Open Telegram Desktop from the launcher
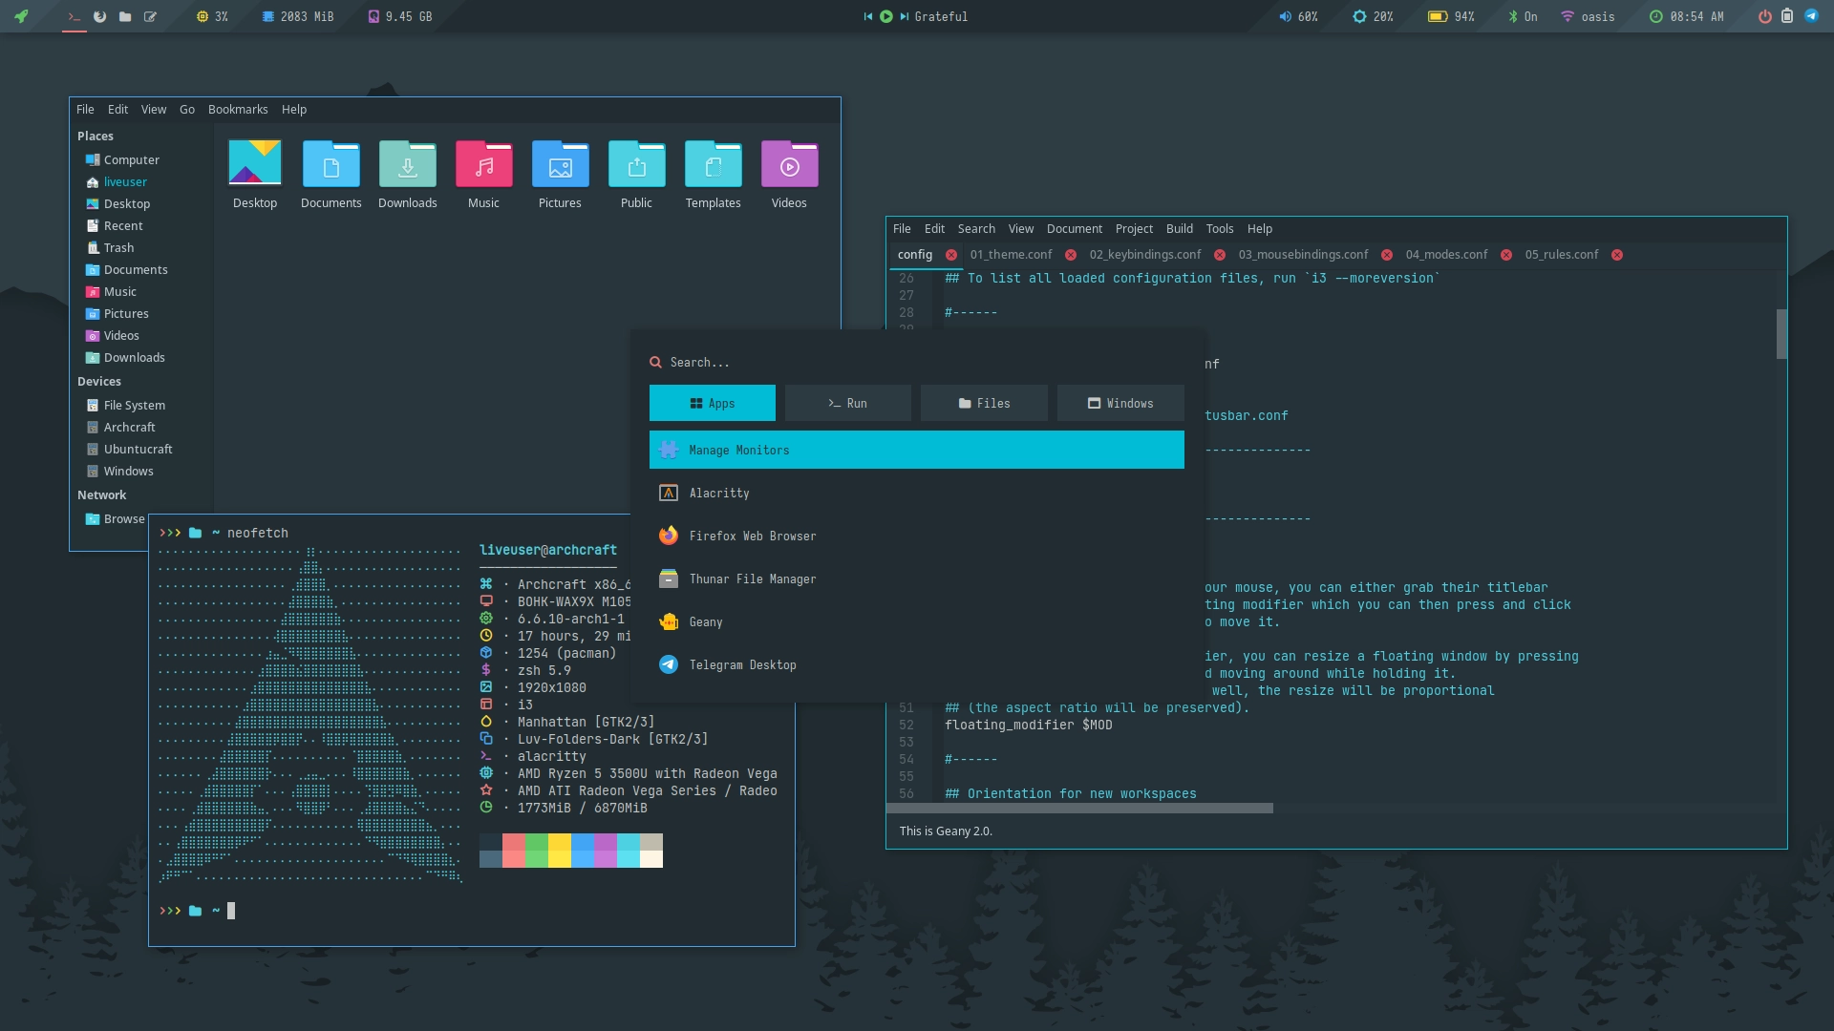This screenshot has width=1834, height=1031. (x=744, y=664)
